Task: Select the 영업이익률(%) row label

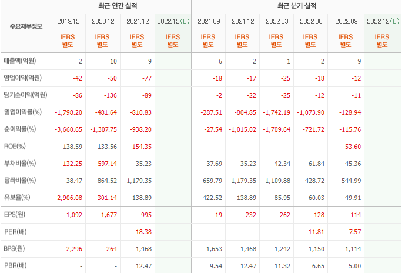Action: pos(23,112)
